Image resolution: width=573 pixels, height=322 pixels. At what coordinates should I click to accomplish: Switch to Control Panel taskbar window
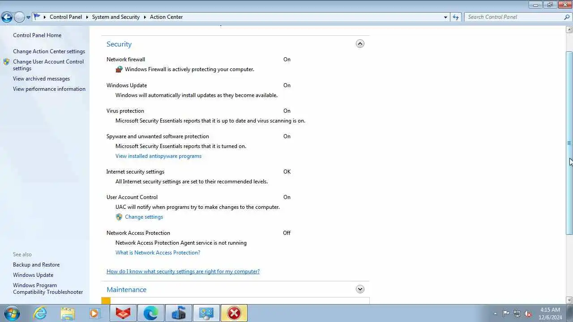point(206,313)
